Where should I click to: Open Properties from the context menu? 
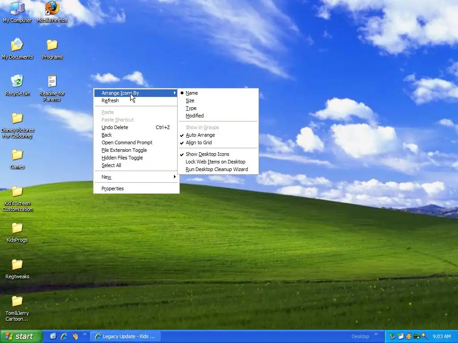[136, 189]
